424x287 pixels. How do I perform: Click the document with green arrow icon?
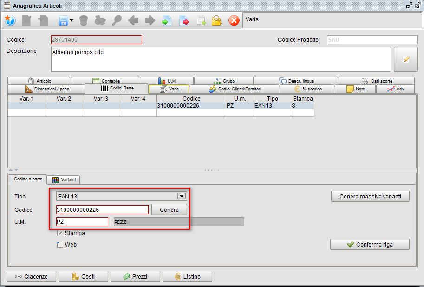167,20
